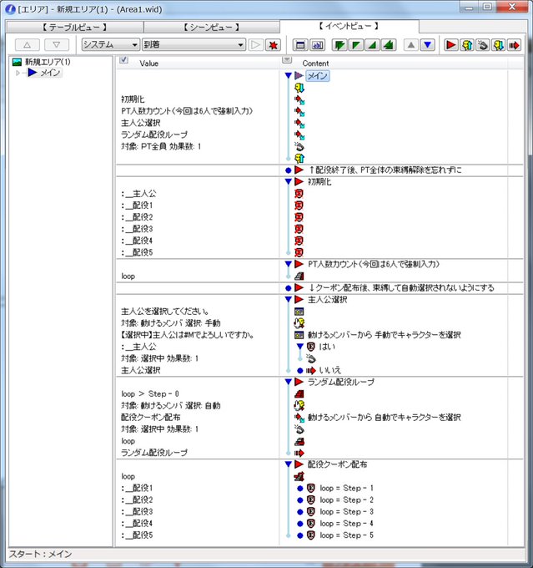Viewport: 533px width, 568px height.
Task: Click the yellow figure down-arrow toolbar icon
Action: 499,45
